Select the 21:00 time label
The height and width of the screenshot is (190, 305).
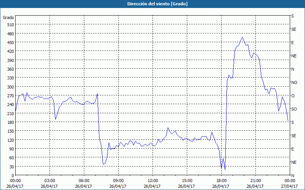255,181
